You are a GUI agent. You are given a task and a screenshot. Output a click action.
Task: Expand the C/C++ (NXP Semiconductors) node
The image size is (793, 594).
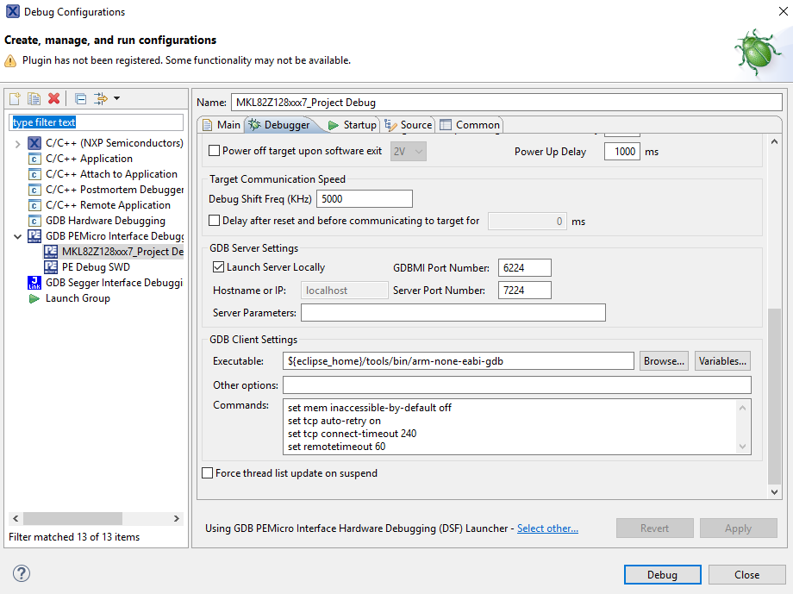[17, 143]
